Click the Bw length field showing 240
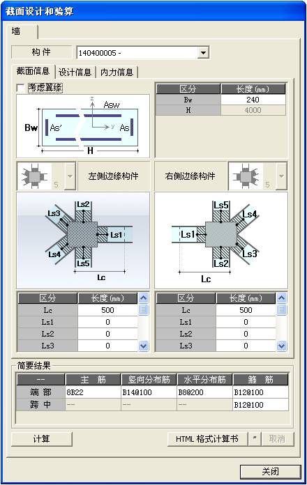This screenshot has height=485, width=307. (x=253, y=100)
